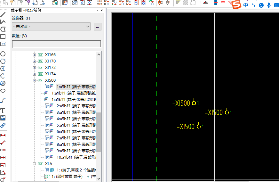The image size is (279, 182).
Task: Click the Insert Image tool
Action: point(3,118)
